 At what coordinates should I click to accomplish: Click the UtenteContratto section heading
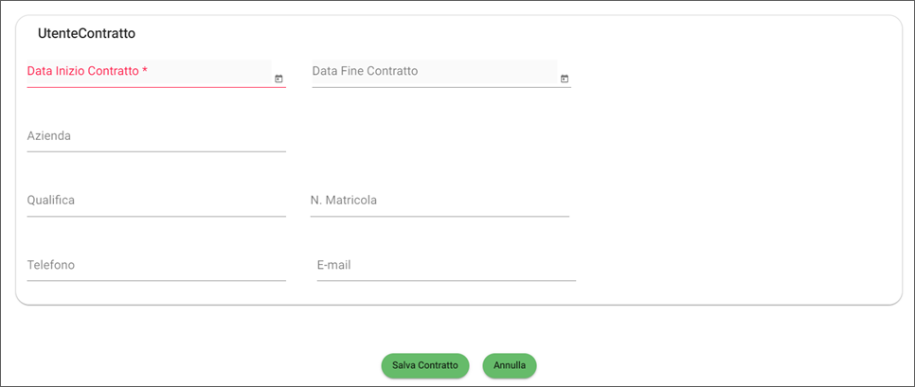[86, 33]
